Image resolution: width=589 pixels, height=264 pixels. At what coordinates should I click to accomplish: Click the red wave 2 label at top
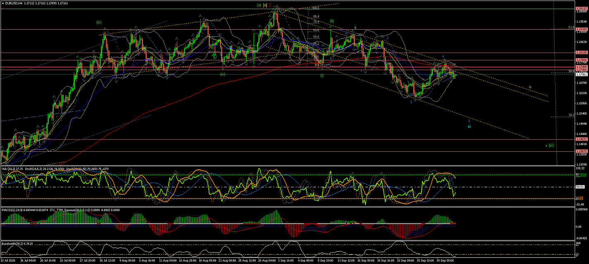coord(270,5)
